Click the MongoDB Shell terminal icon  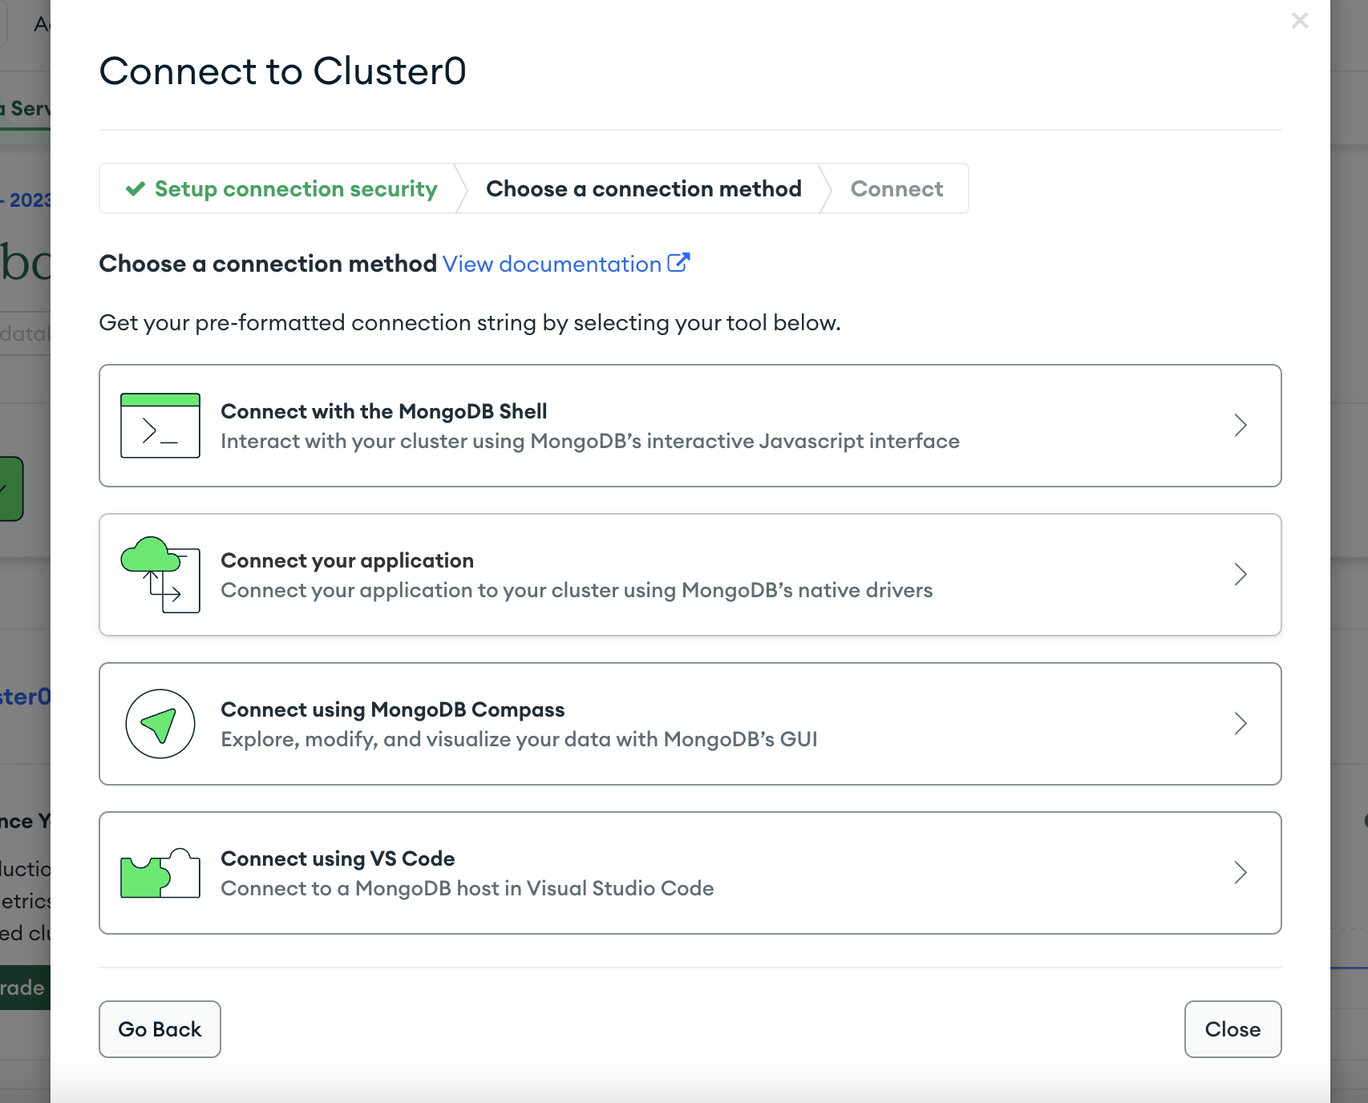[160, 426]
